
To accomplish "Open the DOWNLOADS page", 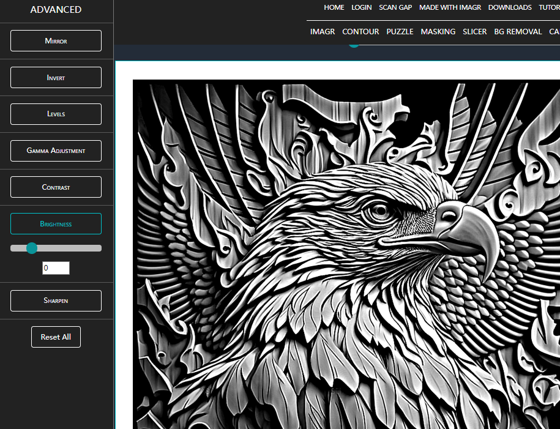I will coord(510,7).
